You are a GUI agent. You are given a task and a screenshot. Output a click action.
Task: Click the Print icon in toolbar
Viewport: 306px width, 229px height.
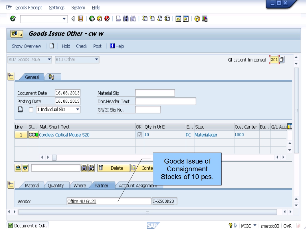point(118,19)
